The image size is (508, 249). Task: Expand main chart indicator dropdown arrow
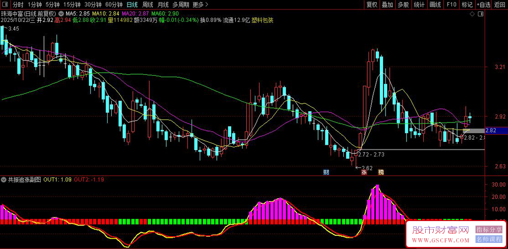(62, 13)
